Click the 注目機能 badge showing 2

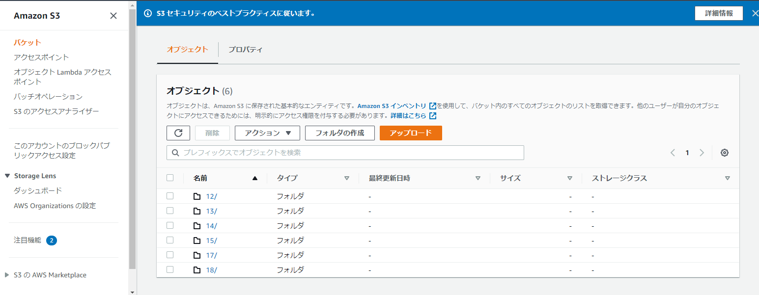52,241
